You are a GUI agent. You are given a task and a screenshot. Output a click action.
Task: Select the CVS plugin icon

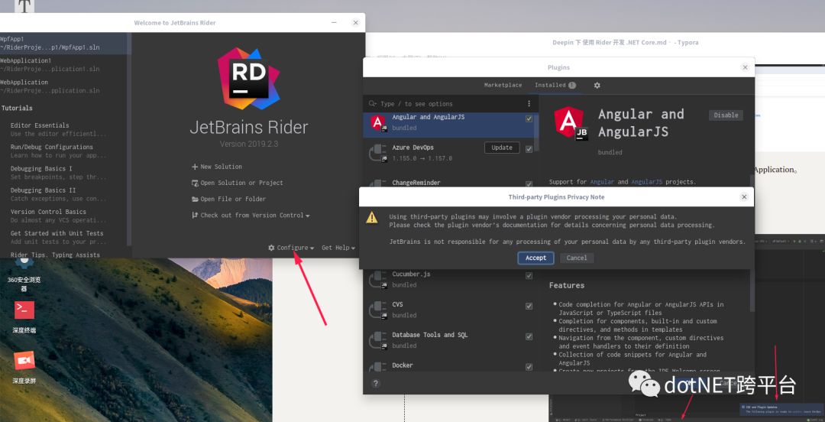(378, 310)
